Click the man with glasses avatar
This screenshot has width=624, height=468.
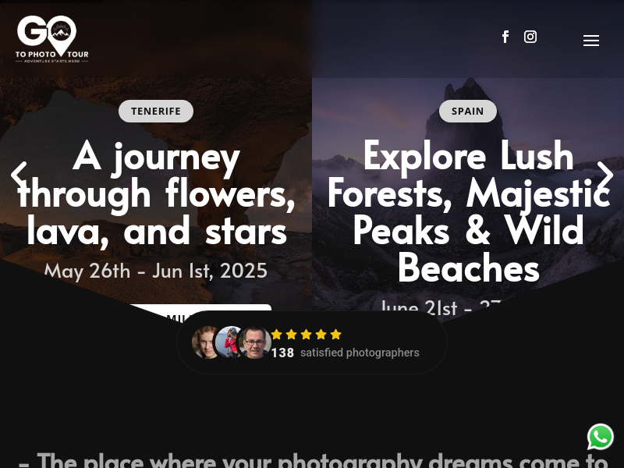pyautogui.click(x=255, y=342)
